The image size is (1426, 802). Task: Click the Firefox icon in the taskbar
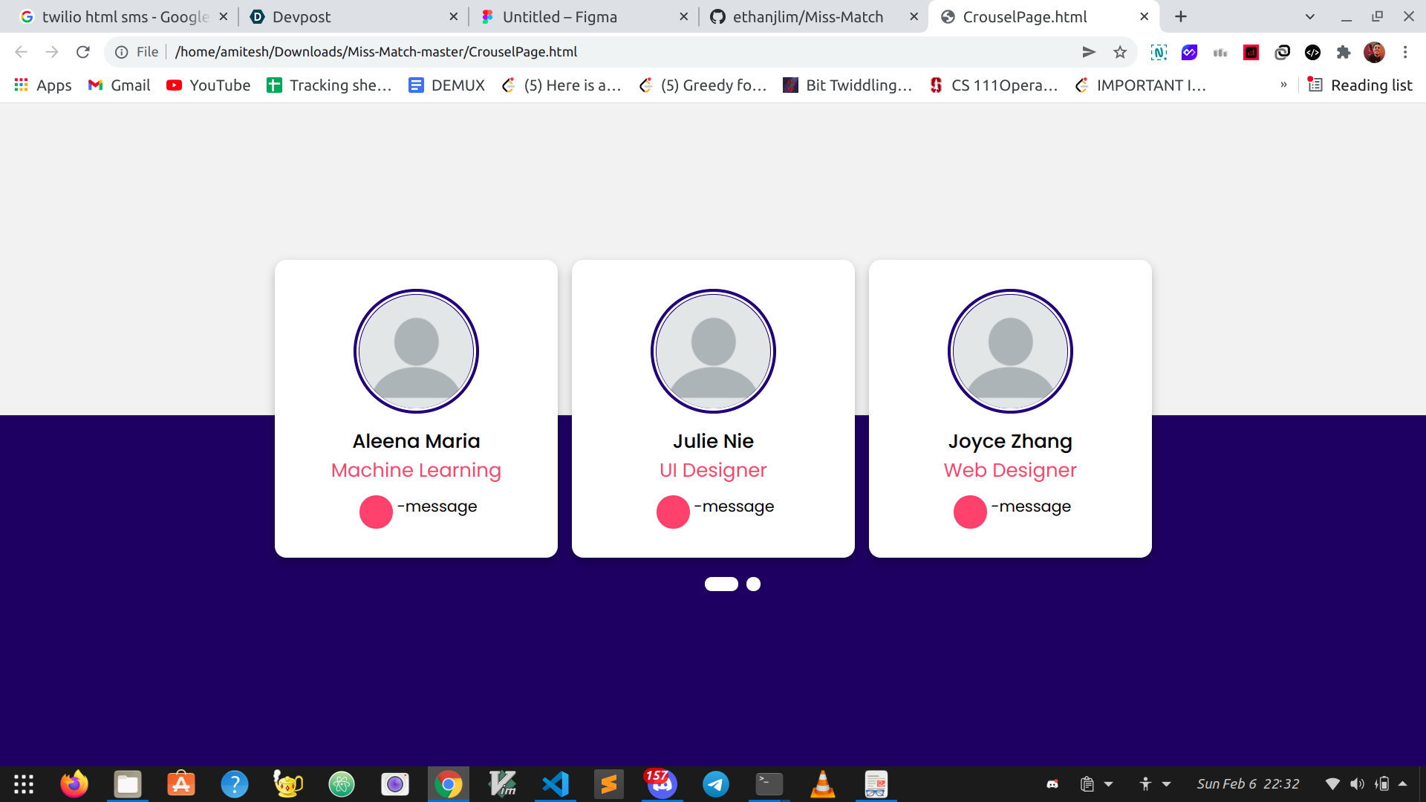74,784
